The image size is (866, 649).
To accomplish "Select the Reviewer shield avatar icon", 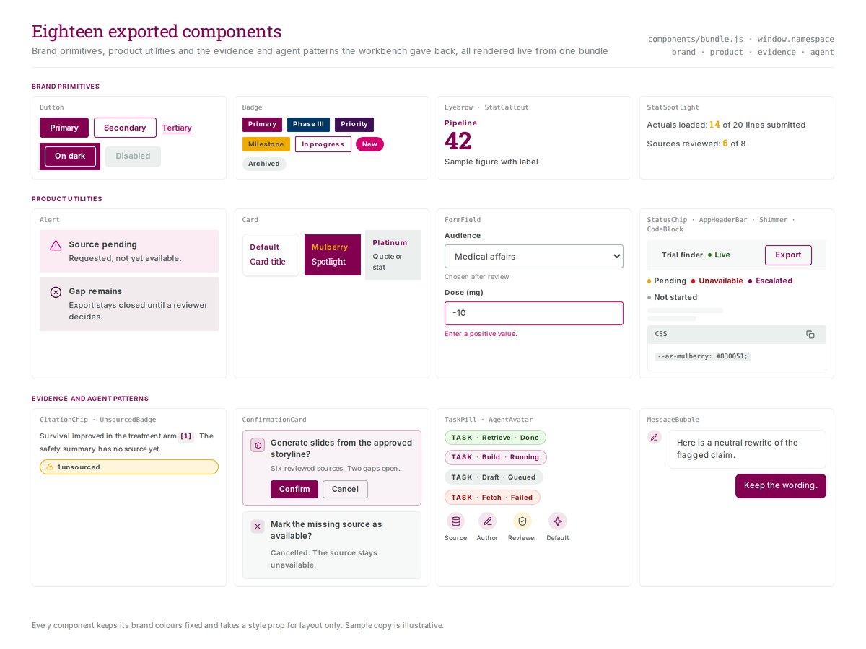I will click(x=522, y=521).
